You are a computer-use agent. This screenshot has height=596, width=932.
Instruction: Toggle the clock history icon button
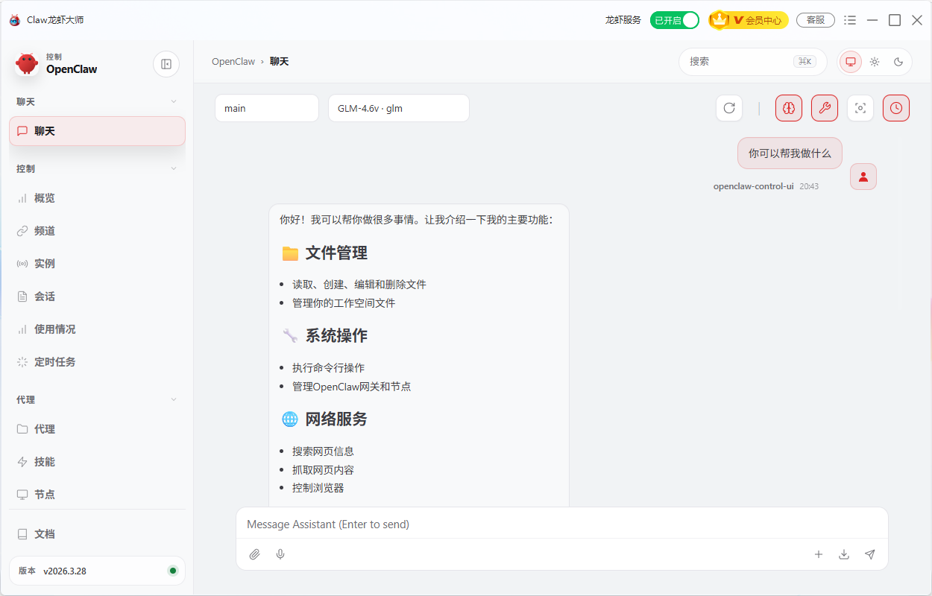point(896,108)
